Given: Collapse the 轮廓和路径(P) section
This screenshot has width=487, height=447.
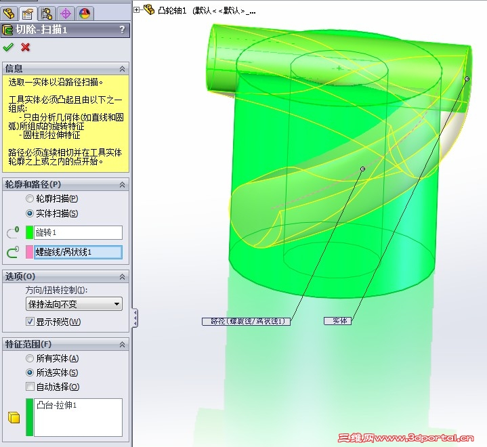Looking at the screenshot, I should click(x=122, y=185).
